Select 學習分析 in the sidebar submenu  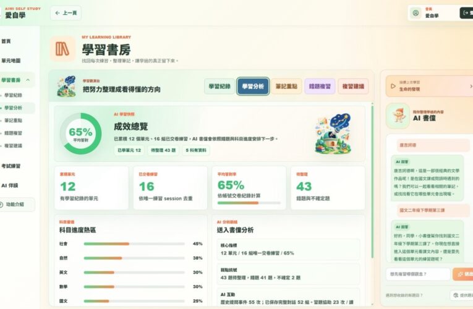tap(13, 108)
